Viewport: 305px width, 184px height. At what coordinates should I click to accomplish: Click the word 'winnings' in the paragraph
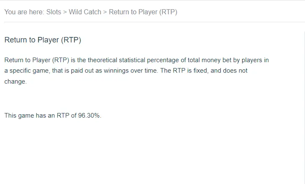click(x=116, y=71)
